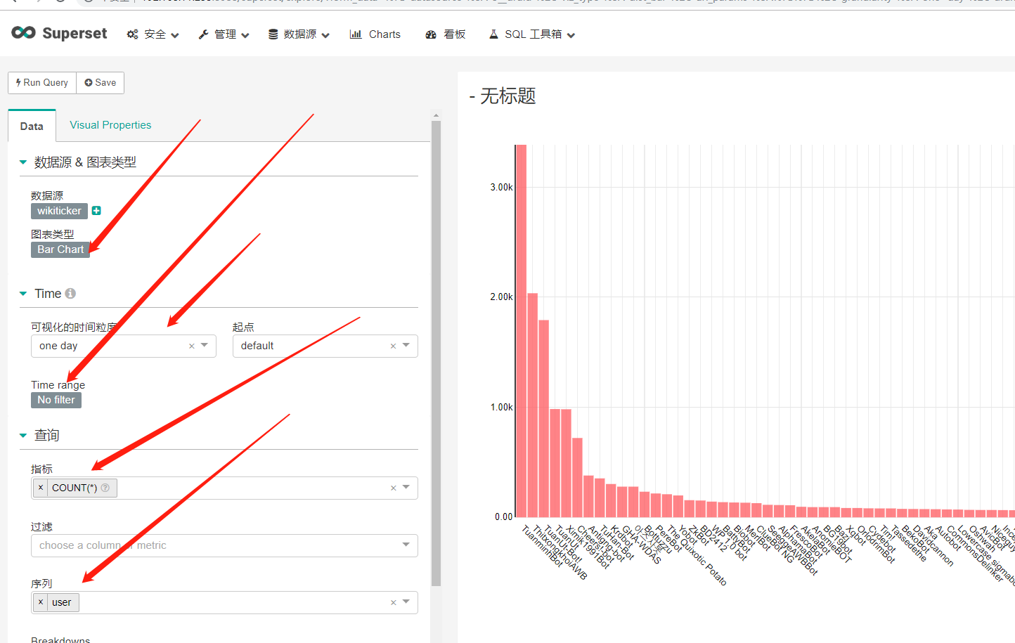This screenshot has height=643, width=1015.
Task: Click the 安全 menu gears icon
Action: click(132, 34)
